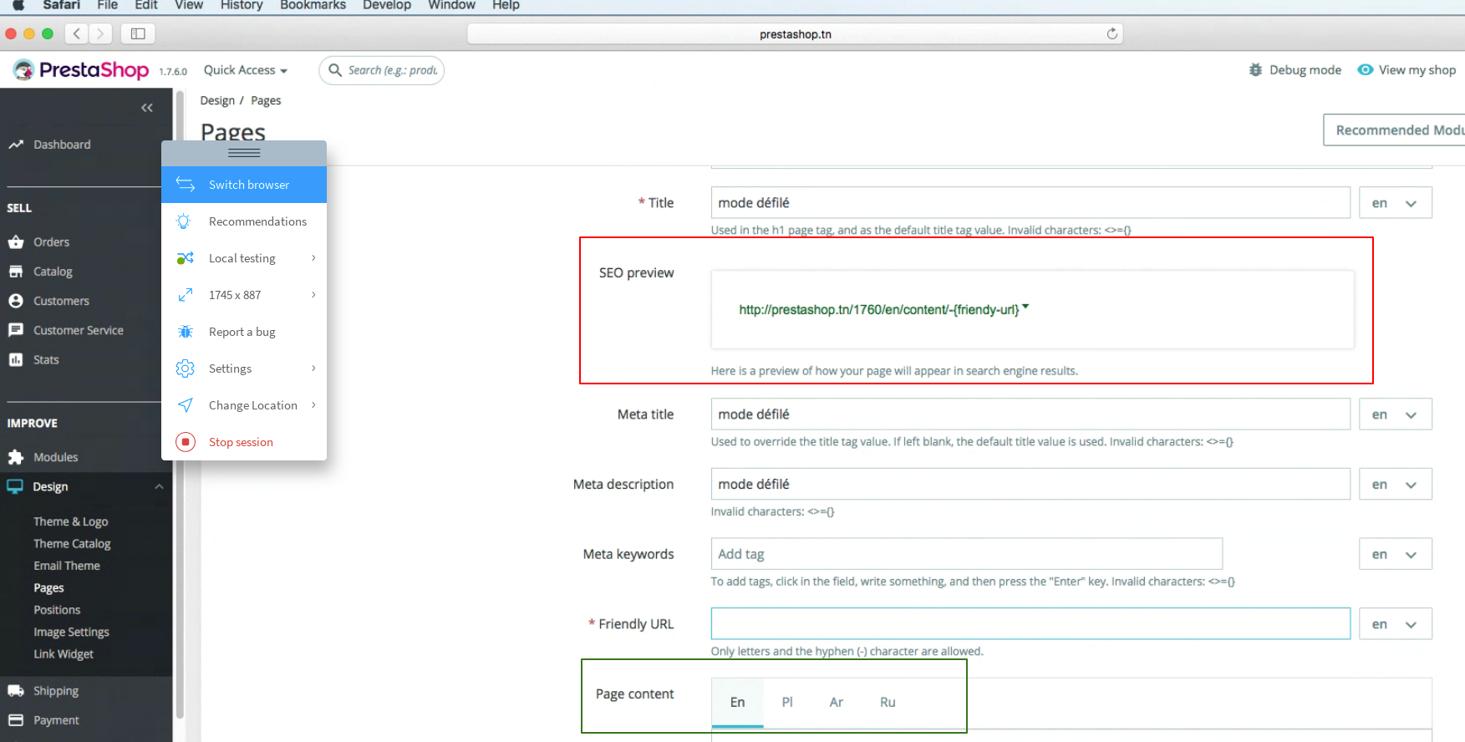1465x742 pixels.
Task: Click Safari reload page icon
Action: point(1111,33)
